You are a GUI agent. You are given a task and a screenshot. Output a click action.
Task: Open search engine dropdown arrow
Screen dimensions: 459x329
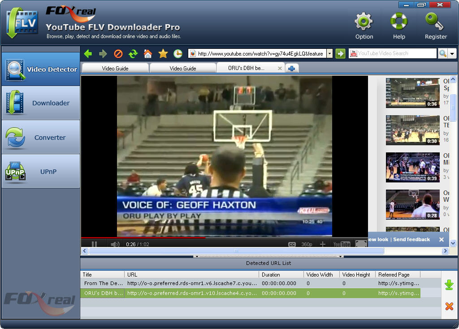tap(452, 54)
